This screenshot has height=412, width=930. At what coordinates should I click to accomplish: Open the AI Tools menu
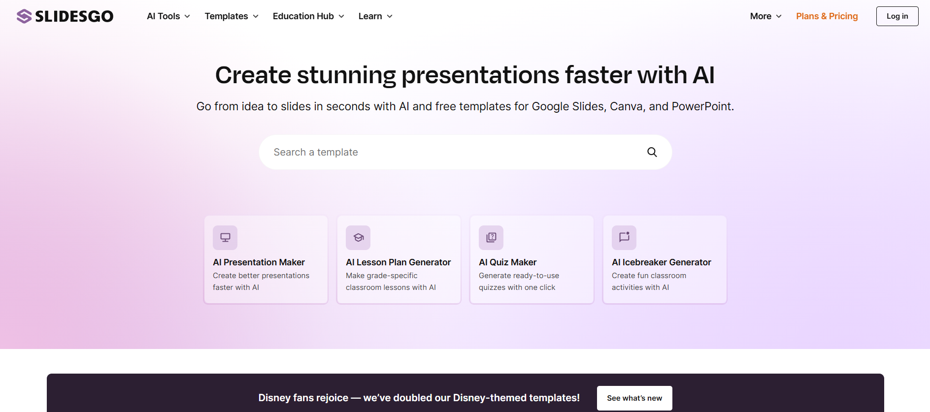168,16
